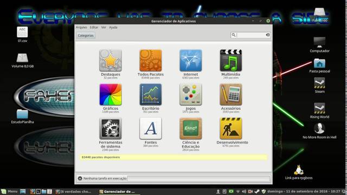Open the Multimídia category
The height and width of the screenshot is (195, 347).
[x=230, y=64]
